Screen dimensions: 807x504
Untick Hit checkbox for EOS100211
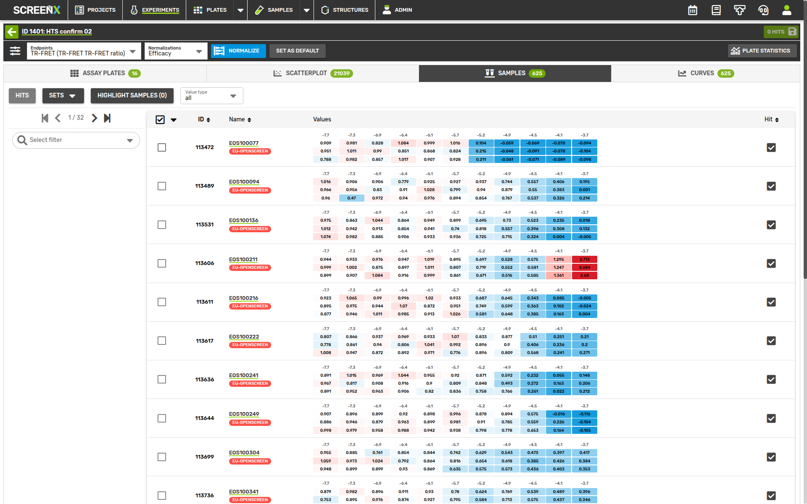click(x=771, y=263)
